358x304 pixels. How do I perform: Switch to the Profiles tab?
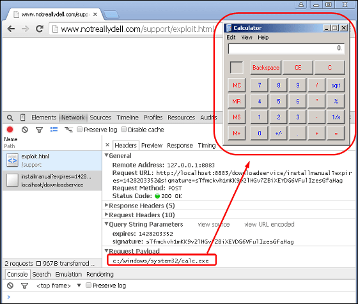point(153,118)
